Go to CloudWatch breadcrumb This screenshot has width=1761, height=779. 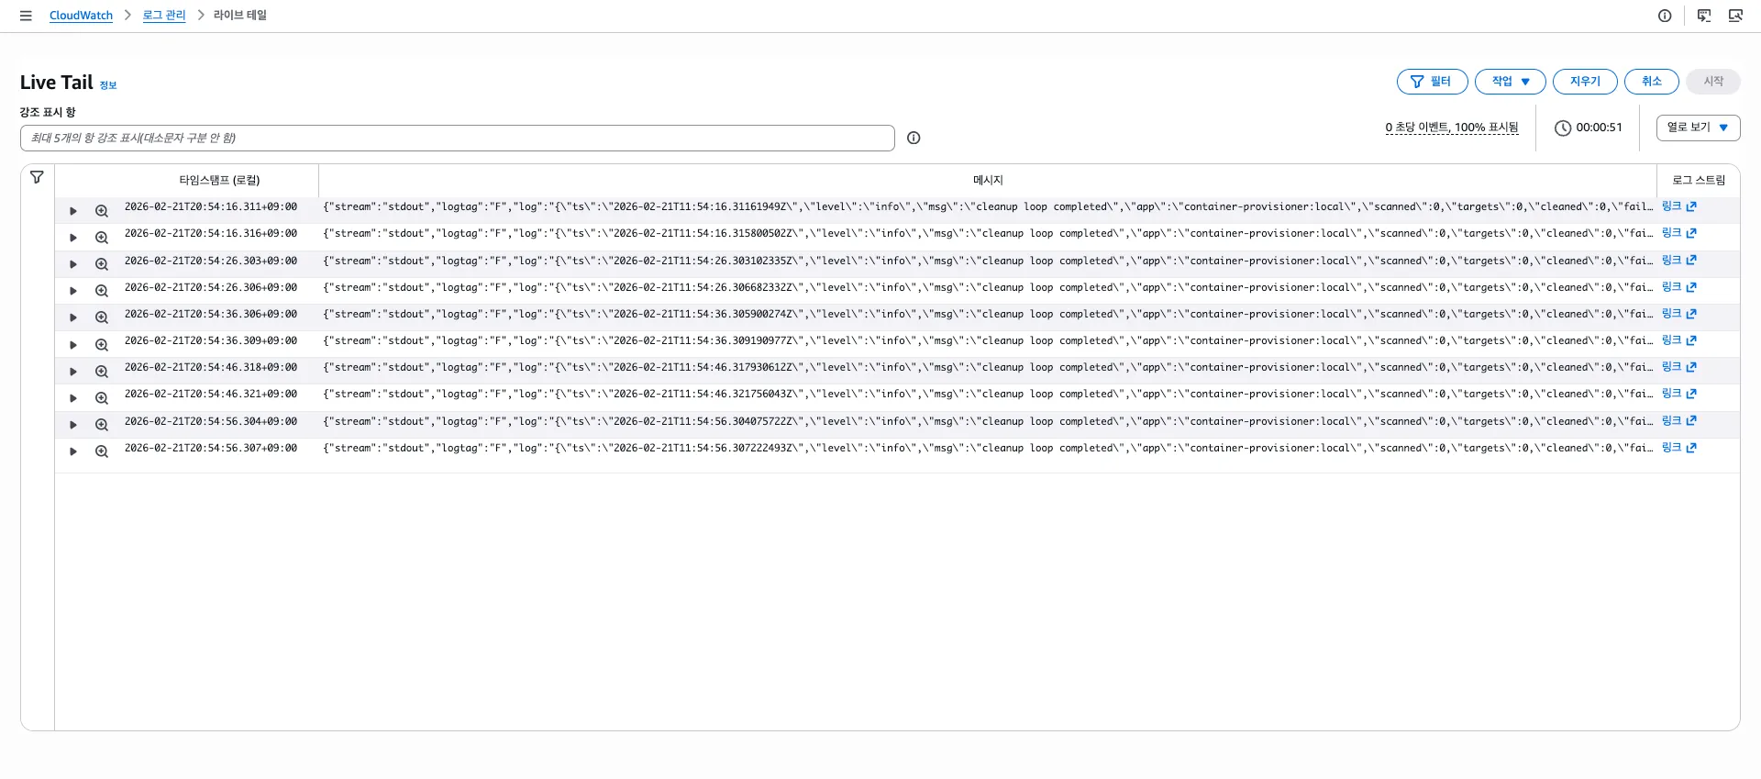(81, 16)
